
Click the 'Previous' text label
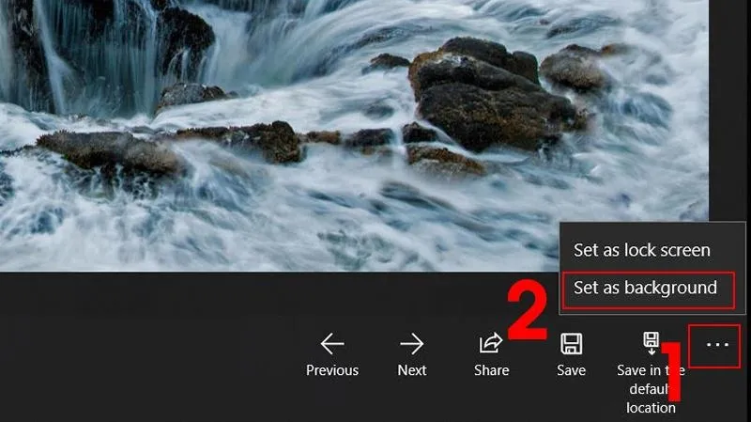(332, 370)
